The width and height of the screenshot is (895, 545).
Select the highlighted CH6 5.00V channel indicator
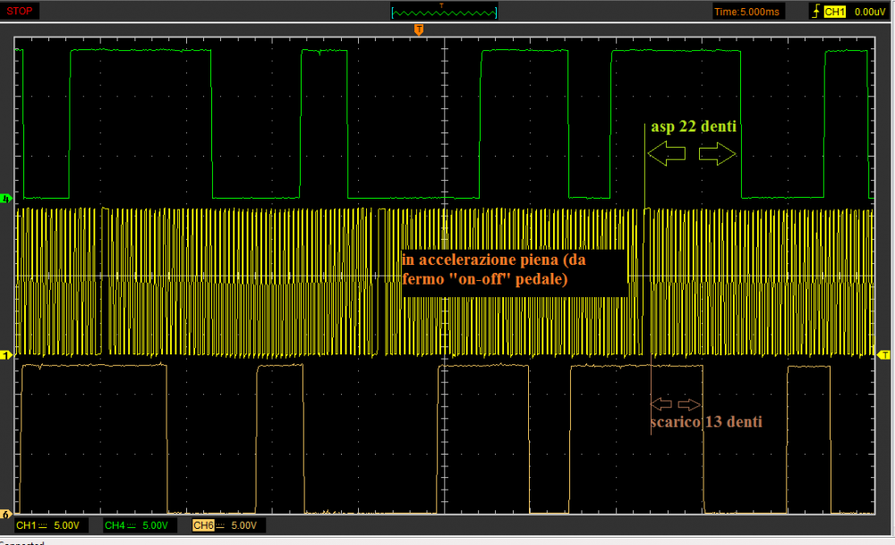226,525
